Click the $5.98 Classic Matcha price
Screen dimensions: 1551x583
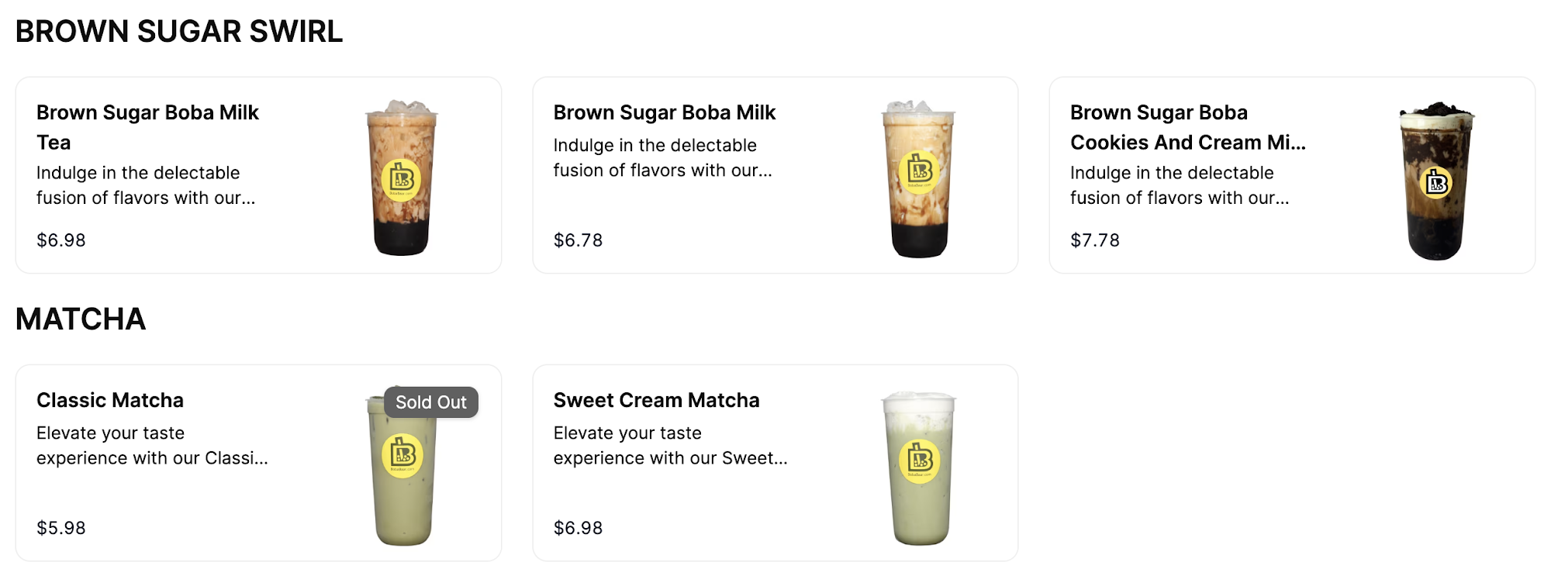tap(61, 528)
